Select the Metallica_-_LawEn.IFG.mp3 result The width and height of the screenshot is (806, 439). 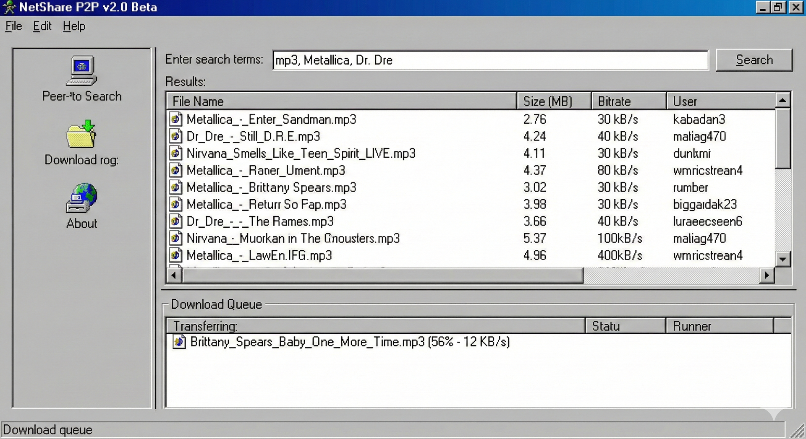click(x=471, y=255)
